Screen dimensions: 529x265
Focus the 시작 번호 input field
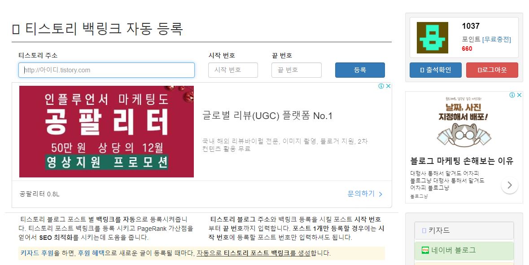pos(233,70)
